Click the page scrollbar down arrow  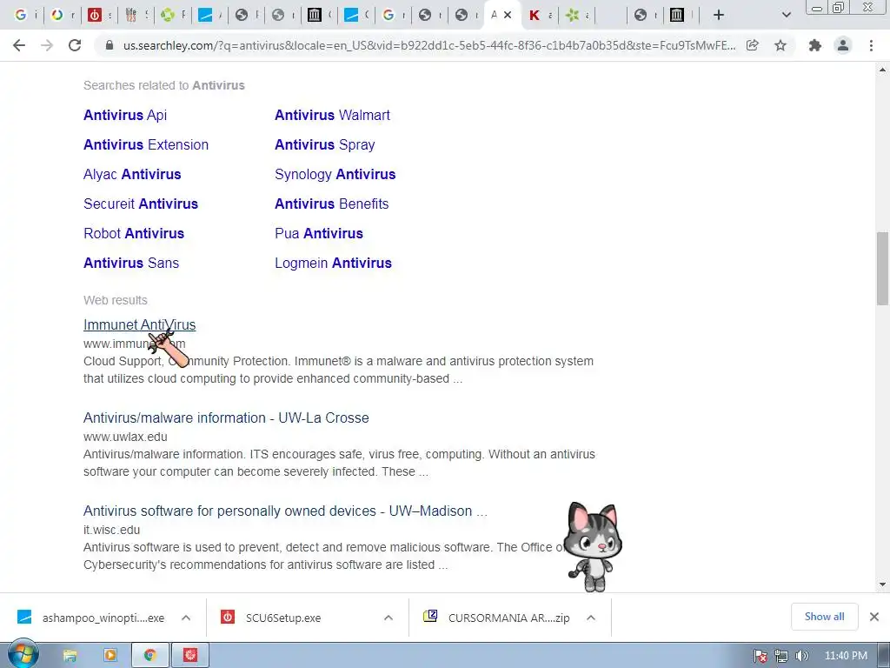882,584
